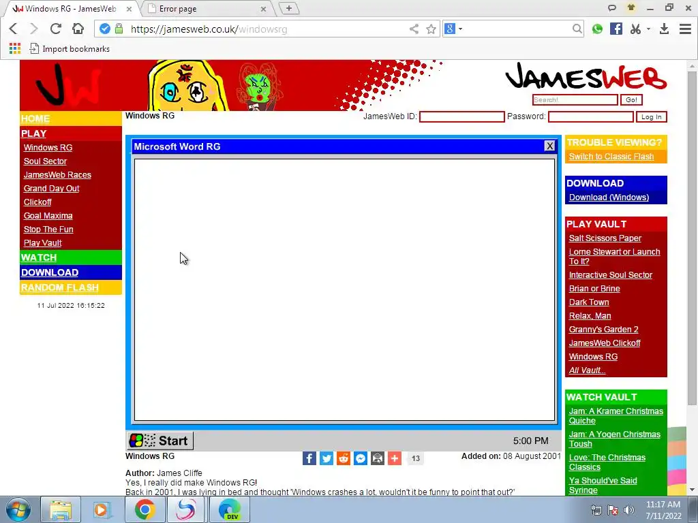
Task: Focus the Password input field
Action: (591, 117)
